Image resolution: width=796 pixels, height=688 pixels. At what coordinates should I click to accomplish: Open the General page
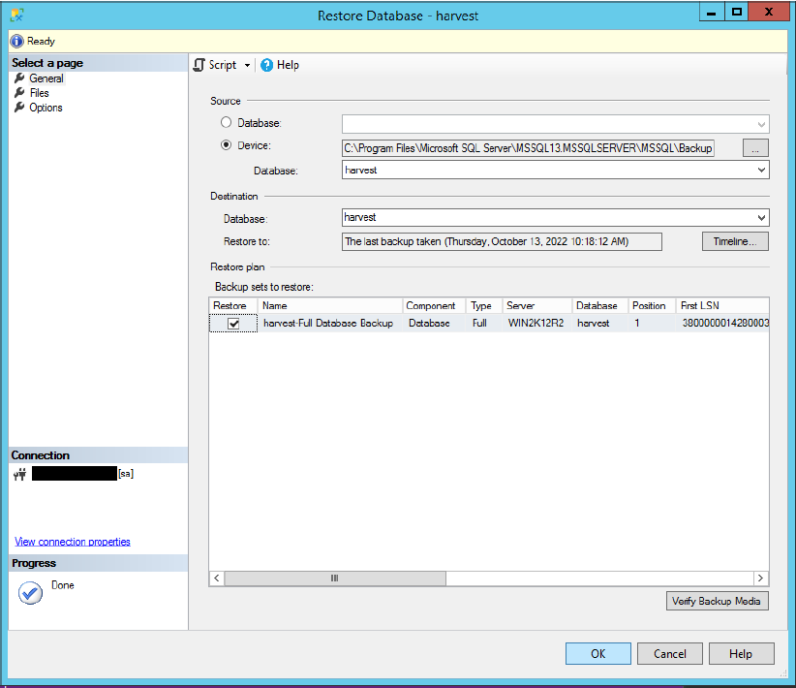[46, 78]
